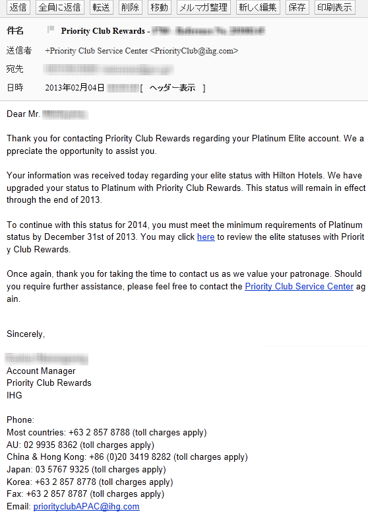Open print view via 印刷表示
Screen dimensions: 368x516
(x=335, y=7)
